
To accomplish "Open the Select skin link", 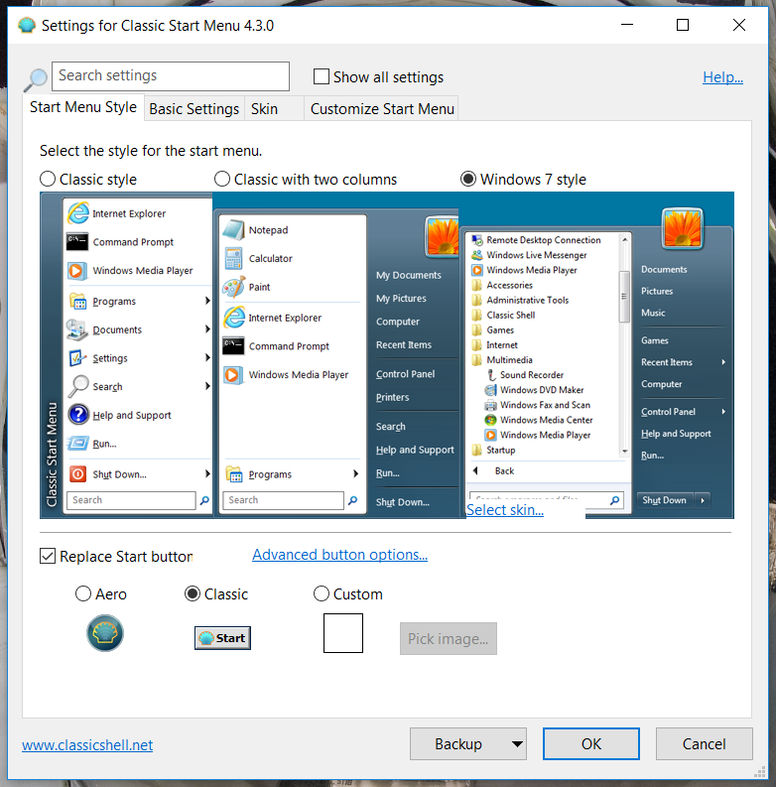I will point(505,510).
